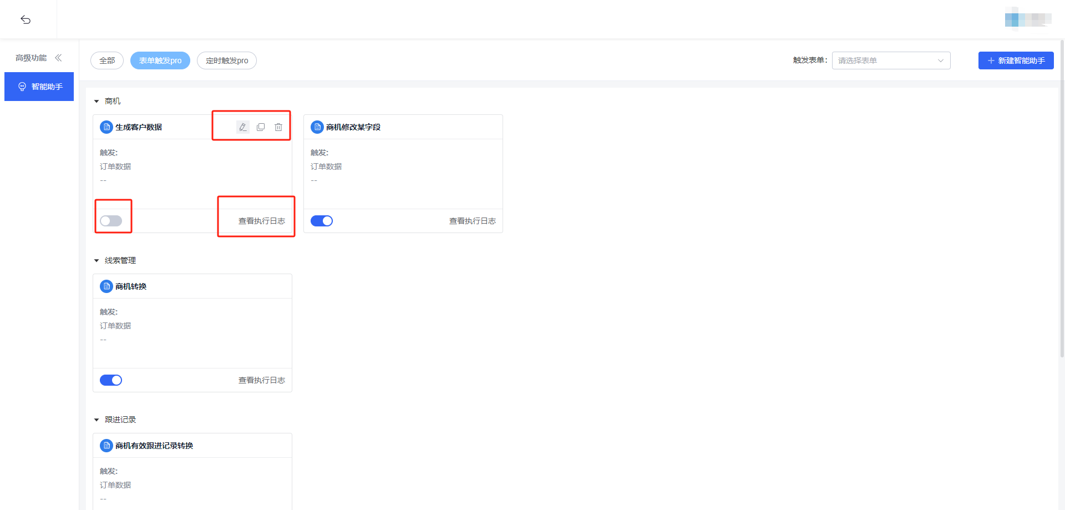The image size is (1065, 510).
Task: Click the document icon beside 商机有效跟进记录转换
Action: [x=106, y=446]
